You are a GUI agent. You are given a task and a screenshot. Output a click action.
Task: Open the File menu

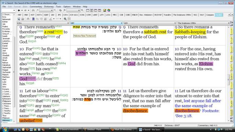4,7
